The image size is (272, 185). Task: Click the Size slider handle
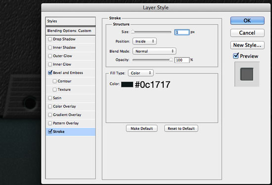(133, 32)
